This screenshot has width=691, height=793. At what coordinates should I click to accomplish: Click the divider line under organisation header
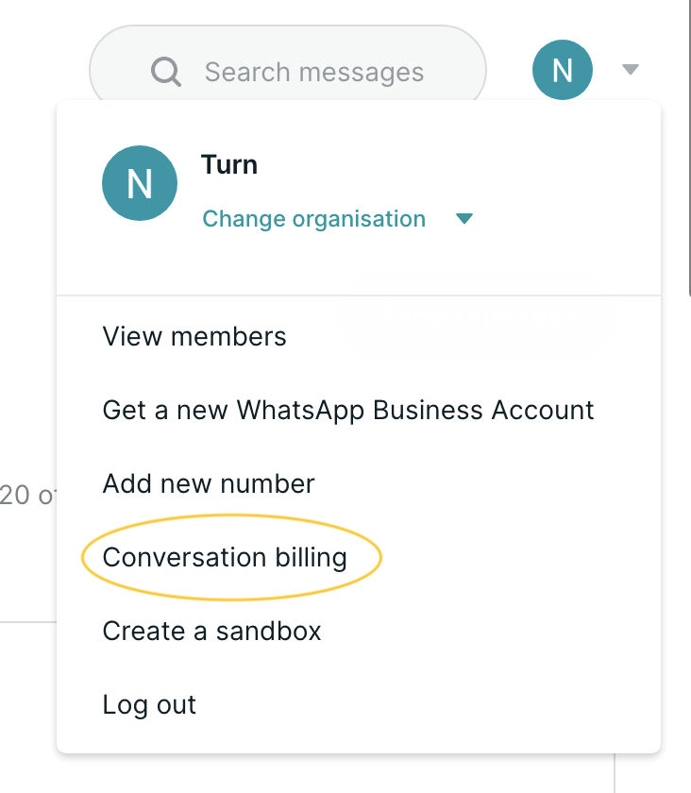pyautogui.click(x=359, y=295)
